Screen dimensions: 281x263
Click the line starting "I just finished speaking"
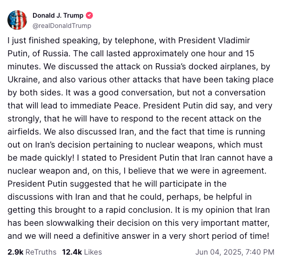tap(140, 40)
